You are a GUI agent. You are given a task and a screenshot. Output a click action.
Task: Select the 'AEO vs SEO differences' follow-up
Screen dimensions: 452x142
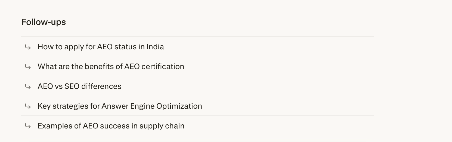(79, 86)
